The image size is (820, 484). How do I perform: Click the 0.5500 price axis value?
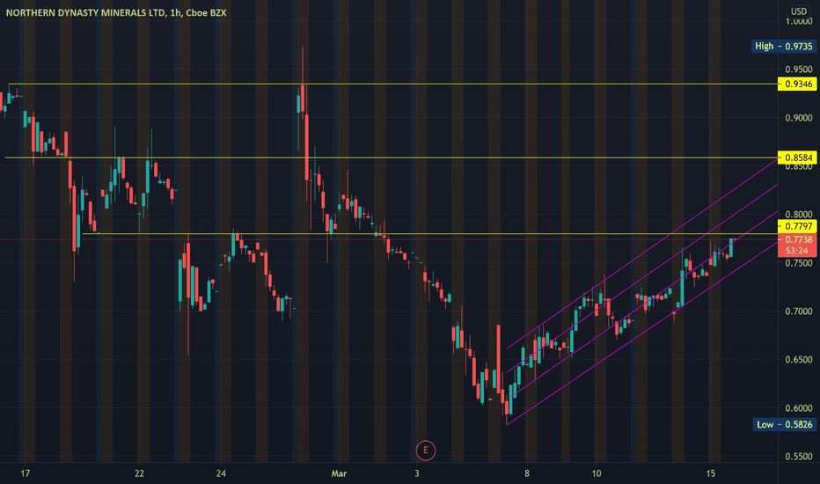click(799, 456)
